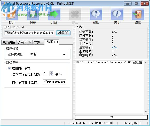The width and height of the screenshot is (150, 126).
Task: Click the log line starting with 10:10
Action: (109, 62)
